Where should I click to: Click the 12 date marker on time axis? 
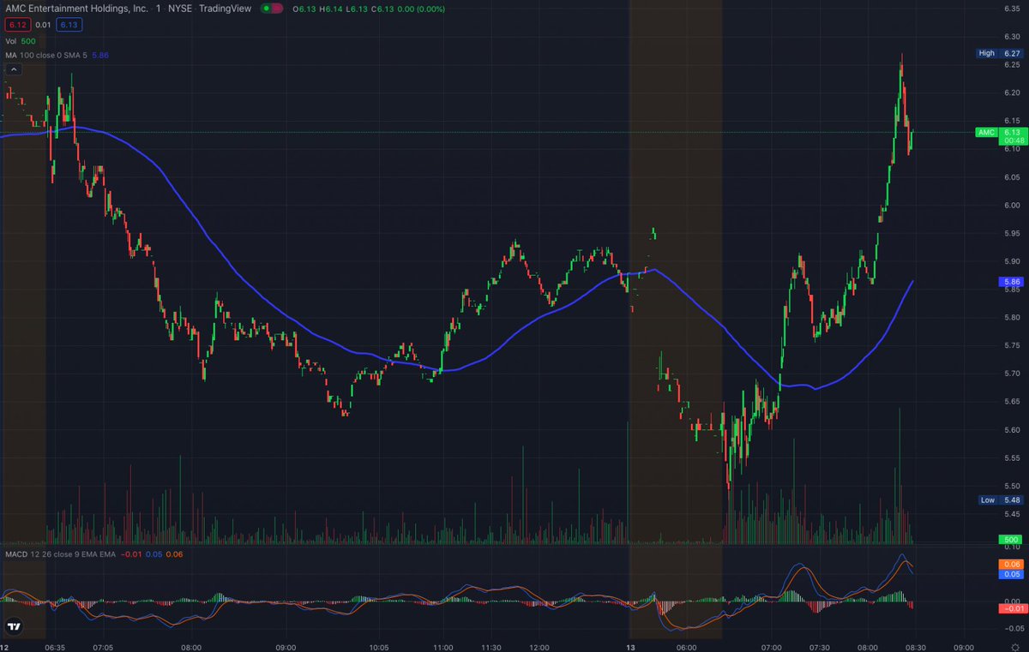pos(5,649)
